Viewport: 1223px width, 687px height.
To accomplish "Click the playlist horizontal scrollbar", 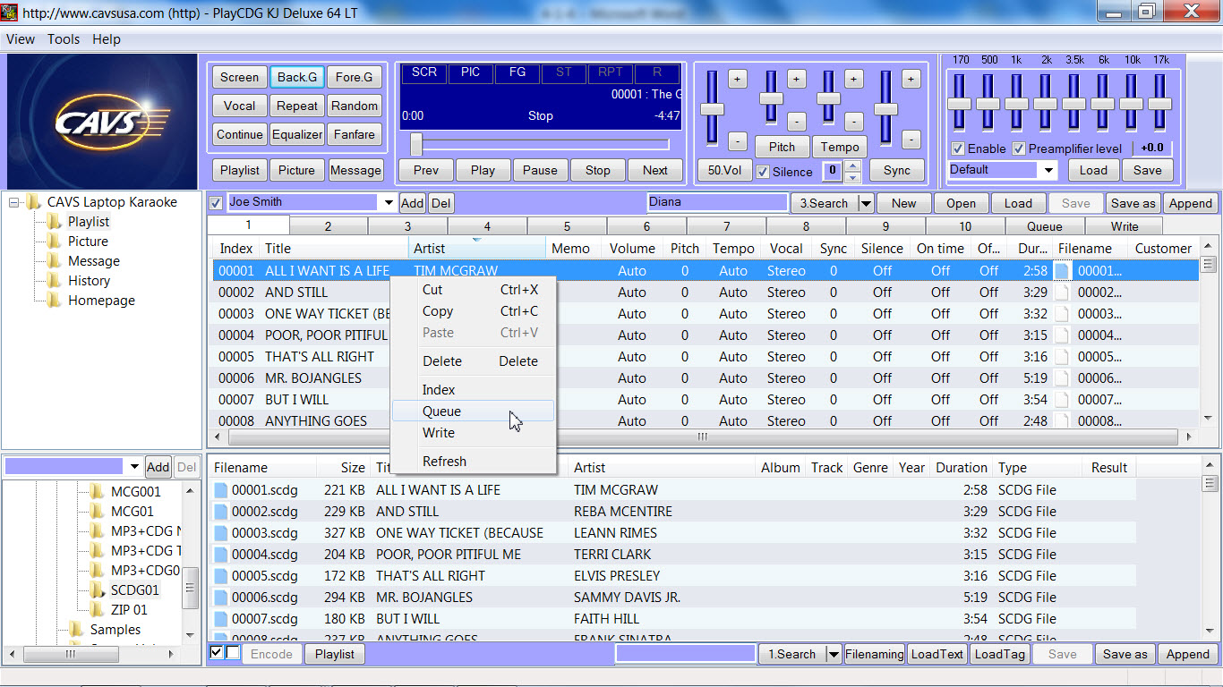I will pos(703,437).
